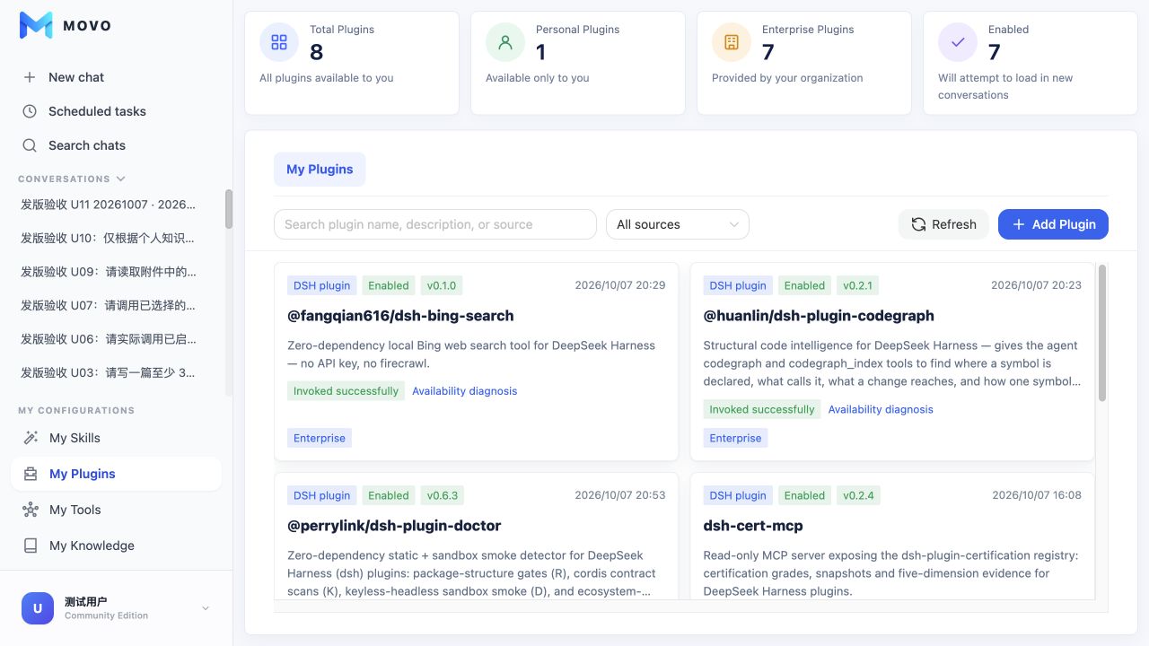This screenshot has height=646, width=1149.
Task: Click the plugin list vertical scrollbar
Action: (1102, 333)
